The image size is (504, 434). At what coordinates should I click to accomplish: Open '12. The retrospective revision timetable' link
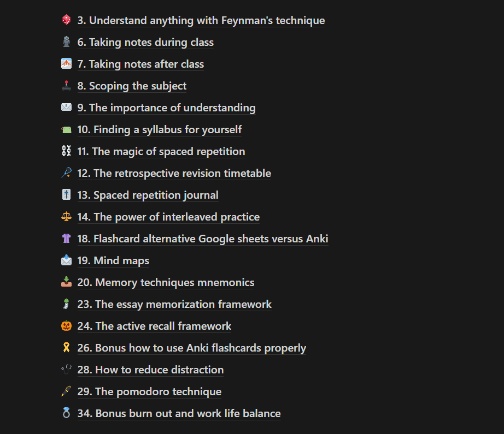174,173
